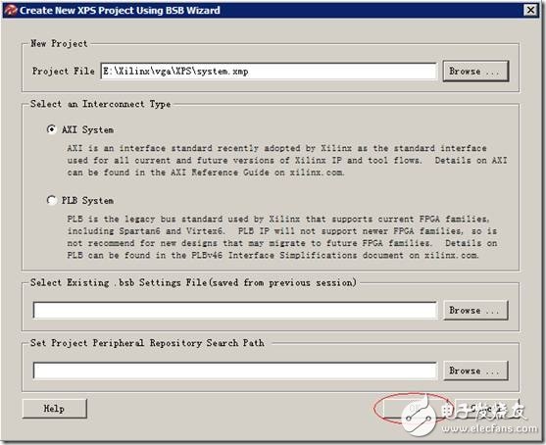Click the Set Project Peripheral Repository heading

147,343
